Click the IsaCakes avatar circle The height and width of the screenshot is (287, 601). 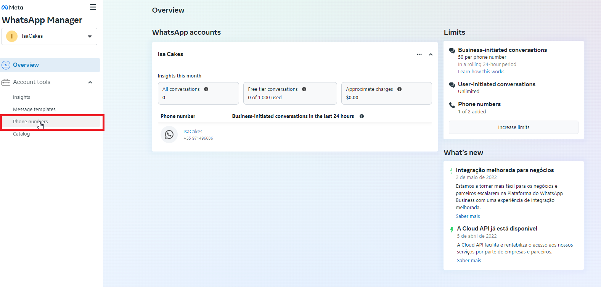pos(12,36)
